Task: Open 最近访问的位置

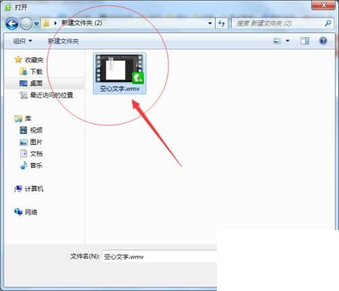Action: click(x=52, y=95)
